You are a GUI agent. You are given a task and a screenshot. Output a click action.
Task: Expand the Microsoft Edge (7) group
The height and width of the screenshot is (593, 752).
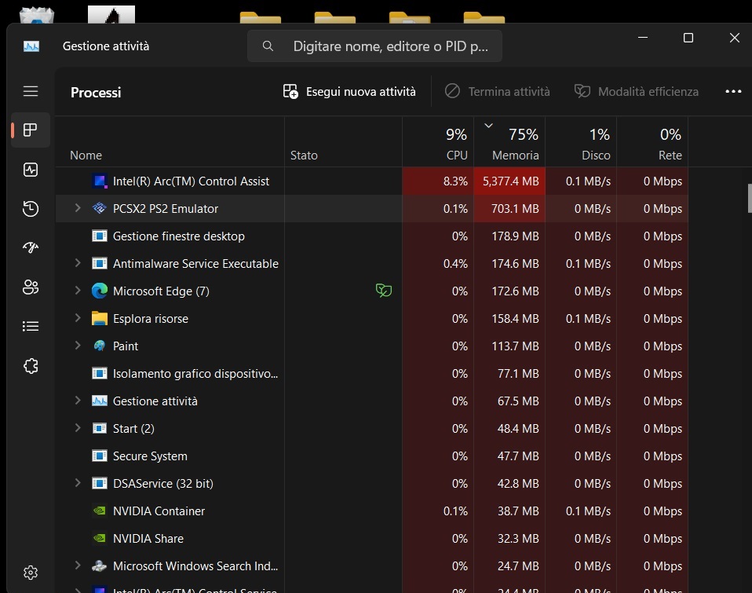[78, 291]
